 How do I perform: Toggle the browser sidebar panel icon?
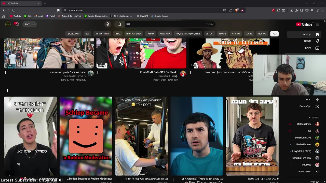tap(302, 10)
